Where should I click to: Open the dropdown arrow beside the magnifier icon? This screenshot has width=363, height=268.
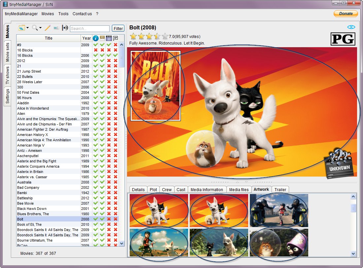pos(41,28)
